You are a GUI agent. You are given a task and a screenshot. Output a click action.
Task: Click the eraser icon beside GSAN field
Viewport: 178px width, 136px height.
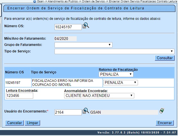pos(162,111)
